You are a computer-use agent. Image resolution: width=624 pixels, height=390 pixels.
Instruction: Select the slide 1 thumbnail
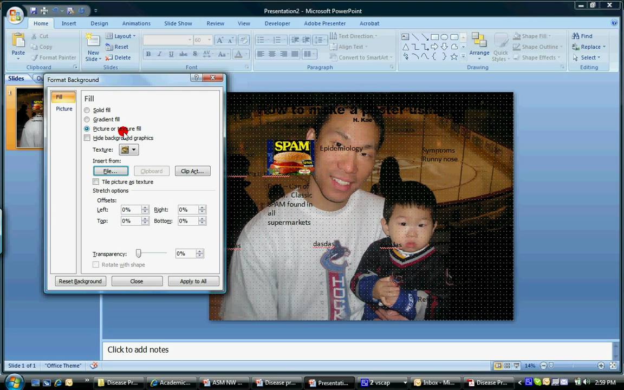(x=30, y=118)
